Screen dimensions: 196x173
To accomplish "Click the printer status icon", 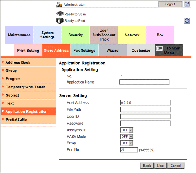I will click(60, 21).
